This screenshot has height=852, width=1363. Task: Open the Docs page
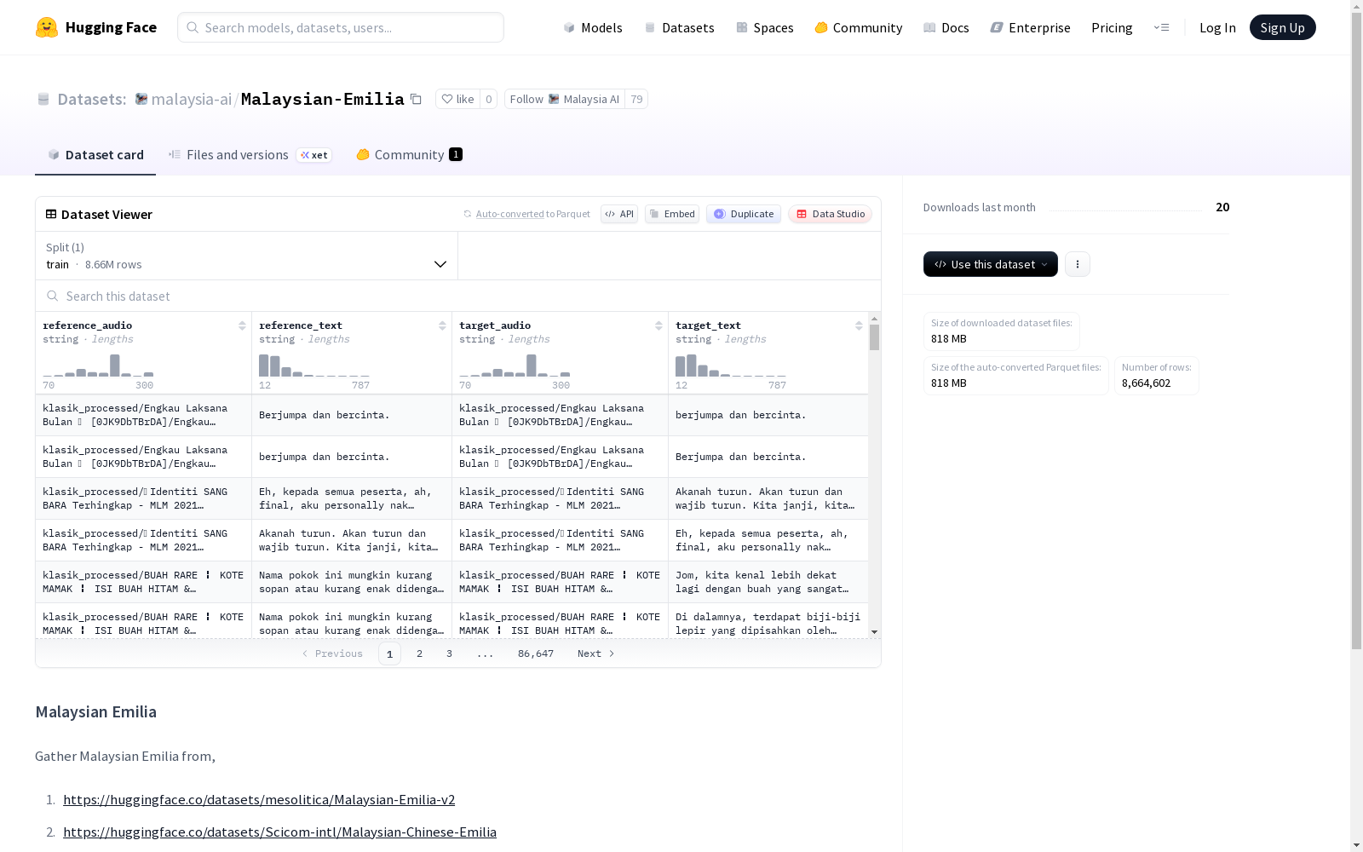click(946, 27)
